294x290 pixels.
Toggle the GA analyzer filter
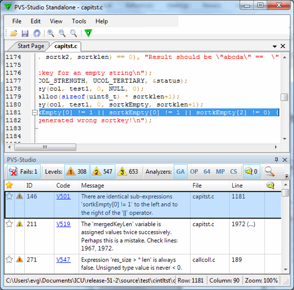180,171
